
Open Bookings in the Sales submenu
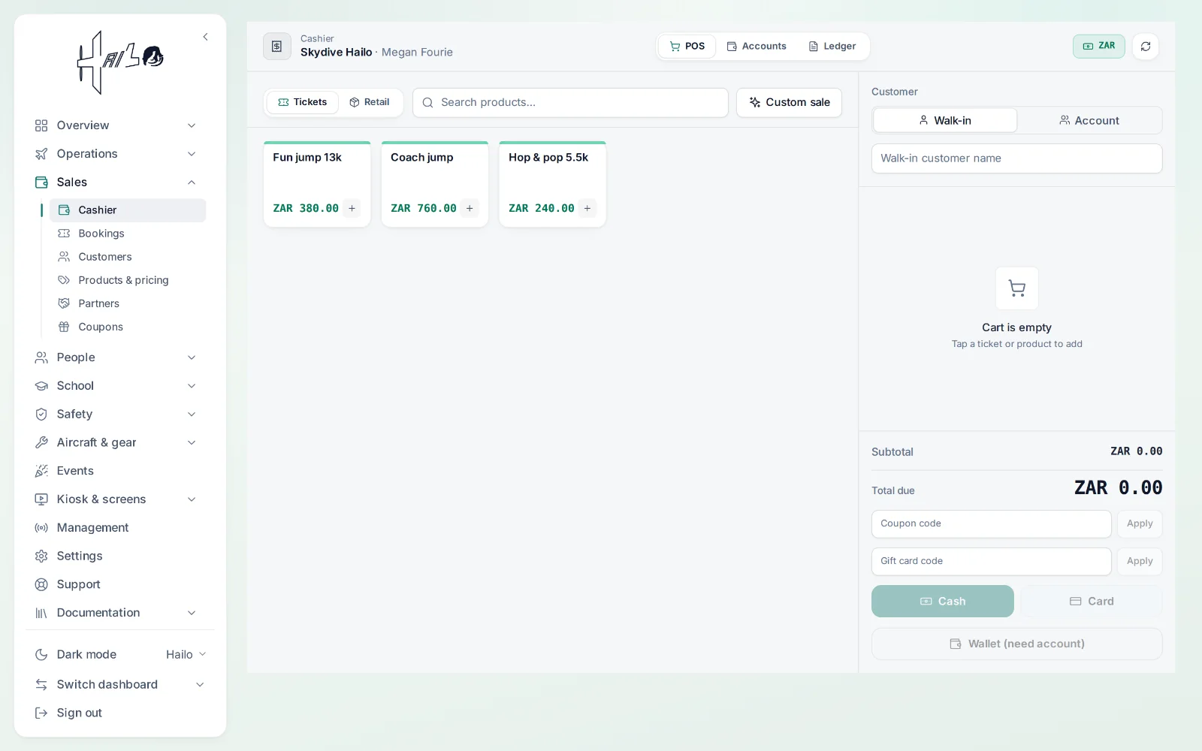(128, 234)
